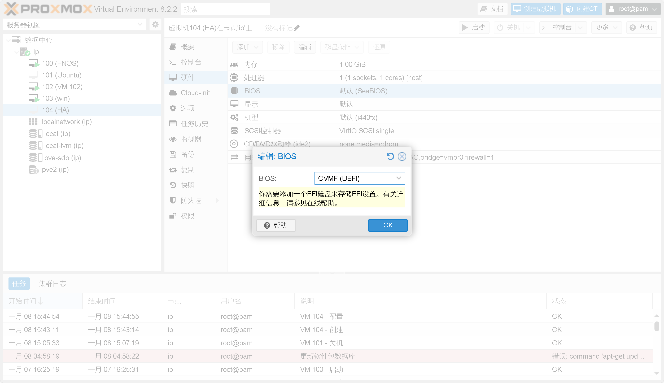
Task: Open the Permissions unlock icon item
Action: (x=173, y=216)
